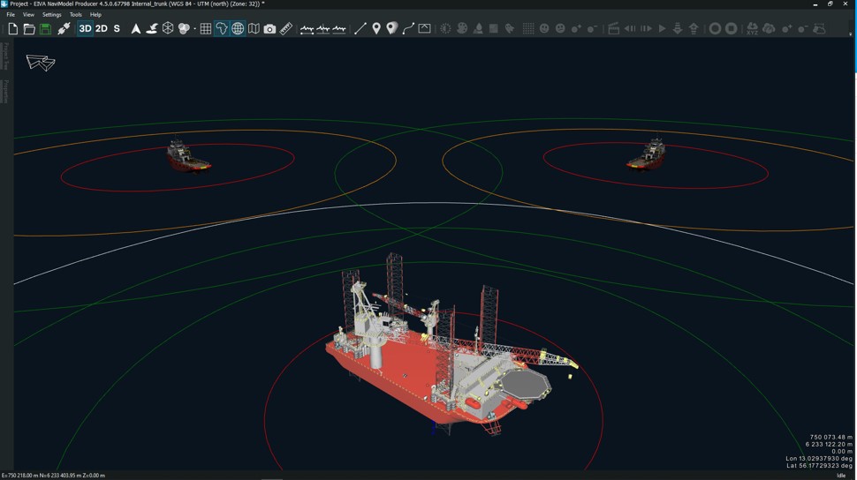This screenshot has height=480, width=857.
Task: Select the location pin marker tool
Action: coord(376,29)
